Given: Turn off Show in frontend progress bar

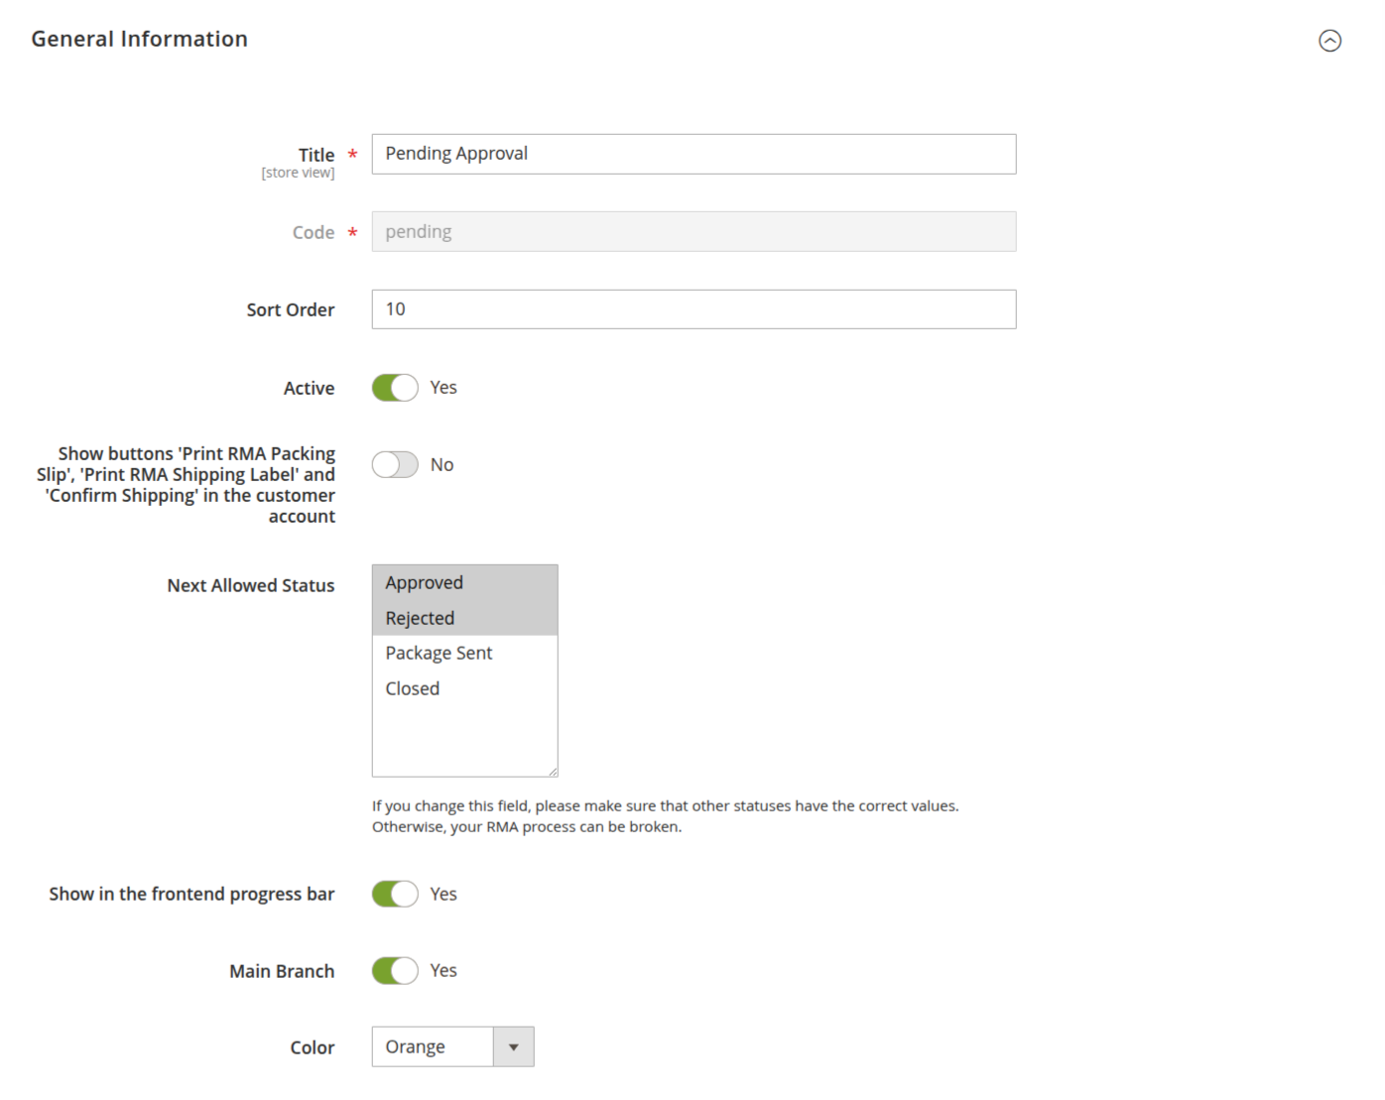Looking at the screenshot, I should (x=395, y=894).
